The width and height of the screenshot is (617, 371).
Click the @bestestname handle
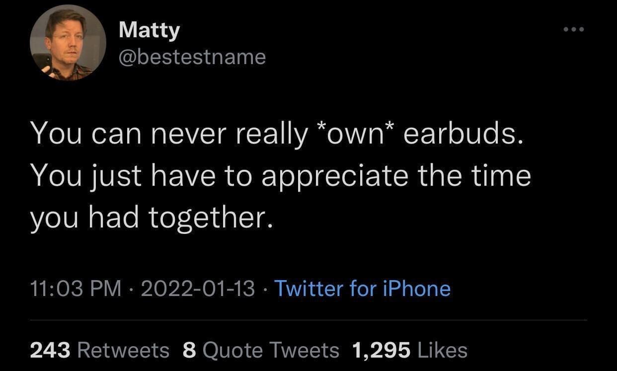[192, 57]
